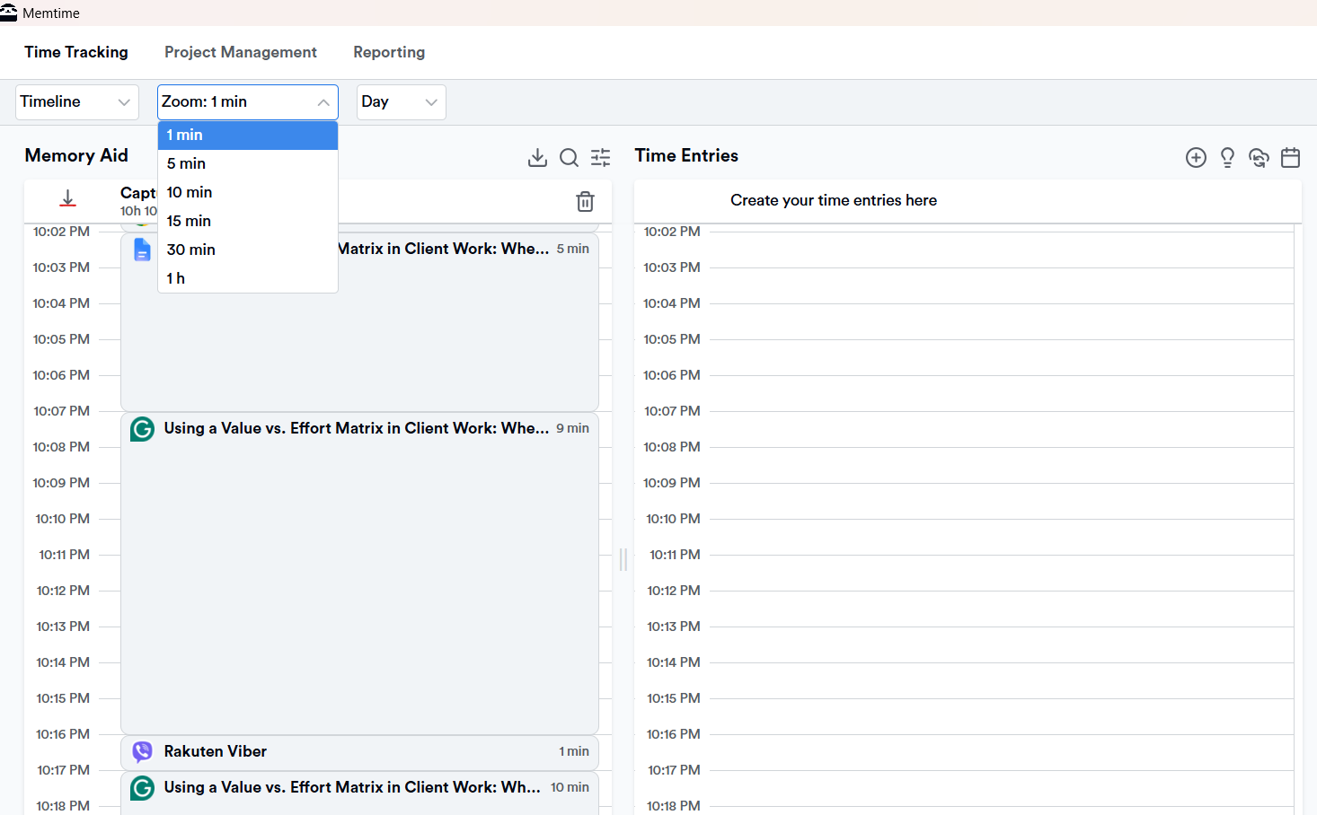Choose 15 min zoom level

click(248, 221)
